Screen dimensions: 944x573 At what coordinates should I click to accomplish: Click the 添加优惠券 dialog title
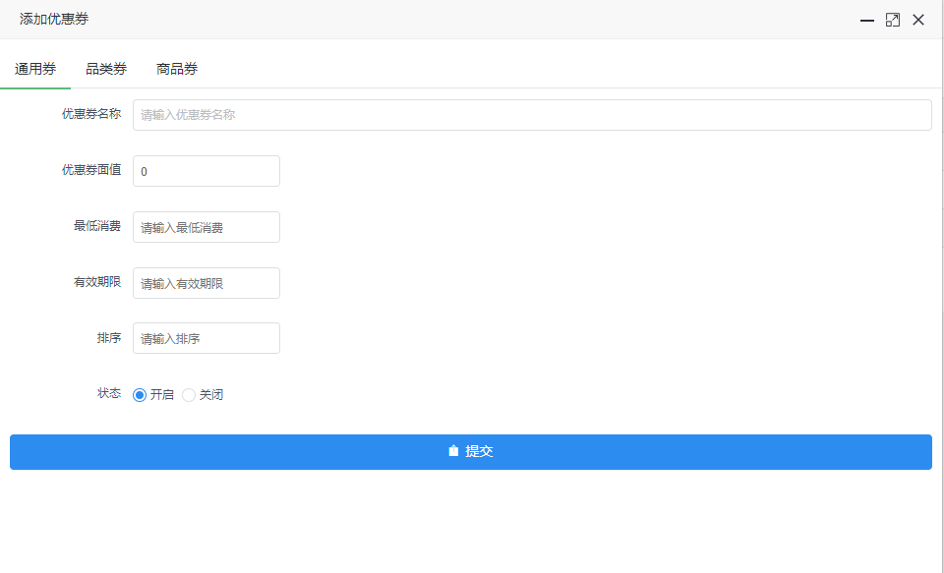(x=54, y=19)
